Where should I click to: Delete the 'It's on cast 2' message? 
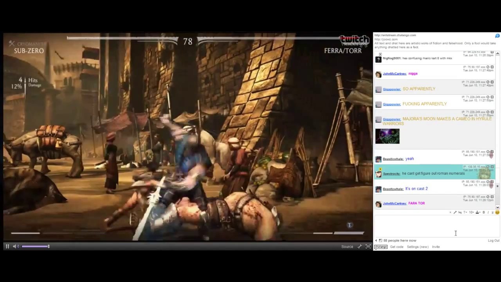coord(492,182)
